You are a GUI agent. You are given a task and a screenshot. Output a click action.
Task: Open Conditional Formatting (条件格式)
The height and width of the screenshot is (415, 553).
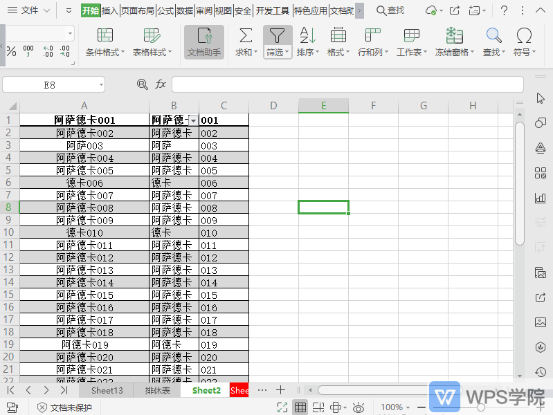click(x=105, y=36)
